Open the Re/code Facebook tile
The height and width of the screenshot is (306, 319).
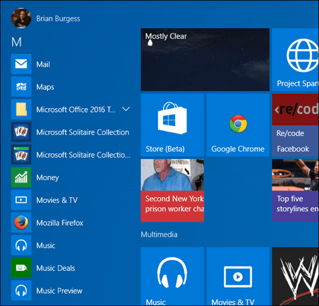click(296, 125)
